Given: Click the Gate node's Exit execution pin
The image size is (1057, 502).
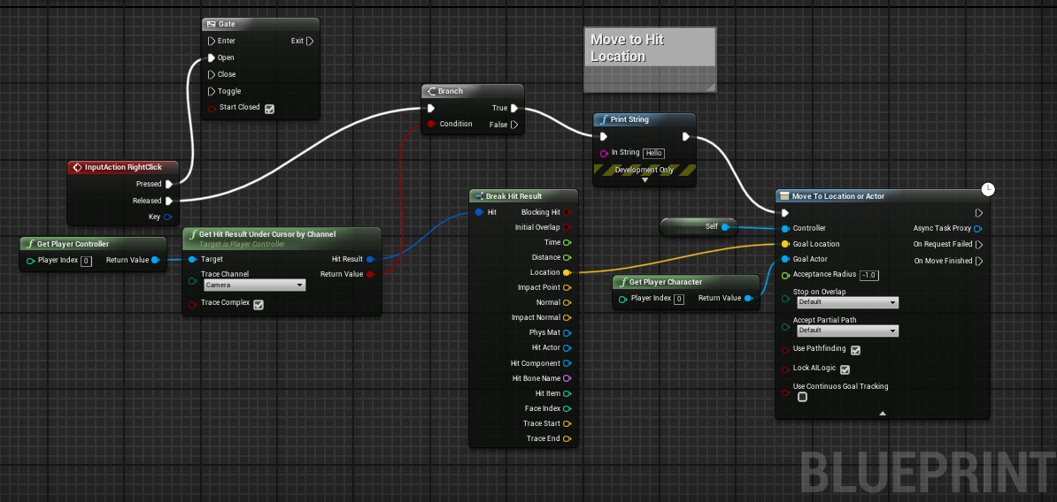Looking at the screenshot, I should [310, 41].
